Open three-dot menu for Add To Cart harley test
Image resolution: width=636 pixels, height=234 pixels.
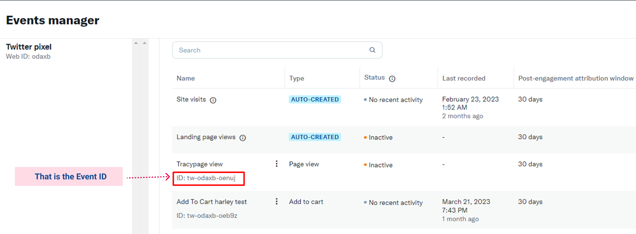(x=276, y=201)
